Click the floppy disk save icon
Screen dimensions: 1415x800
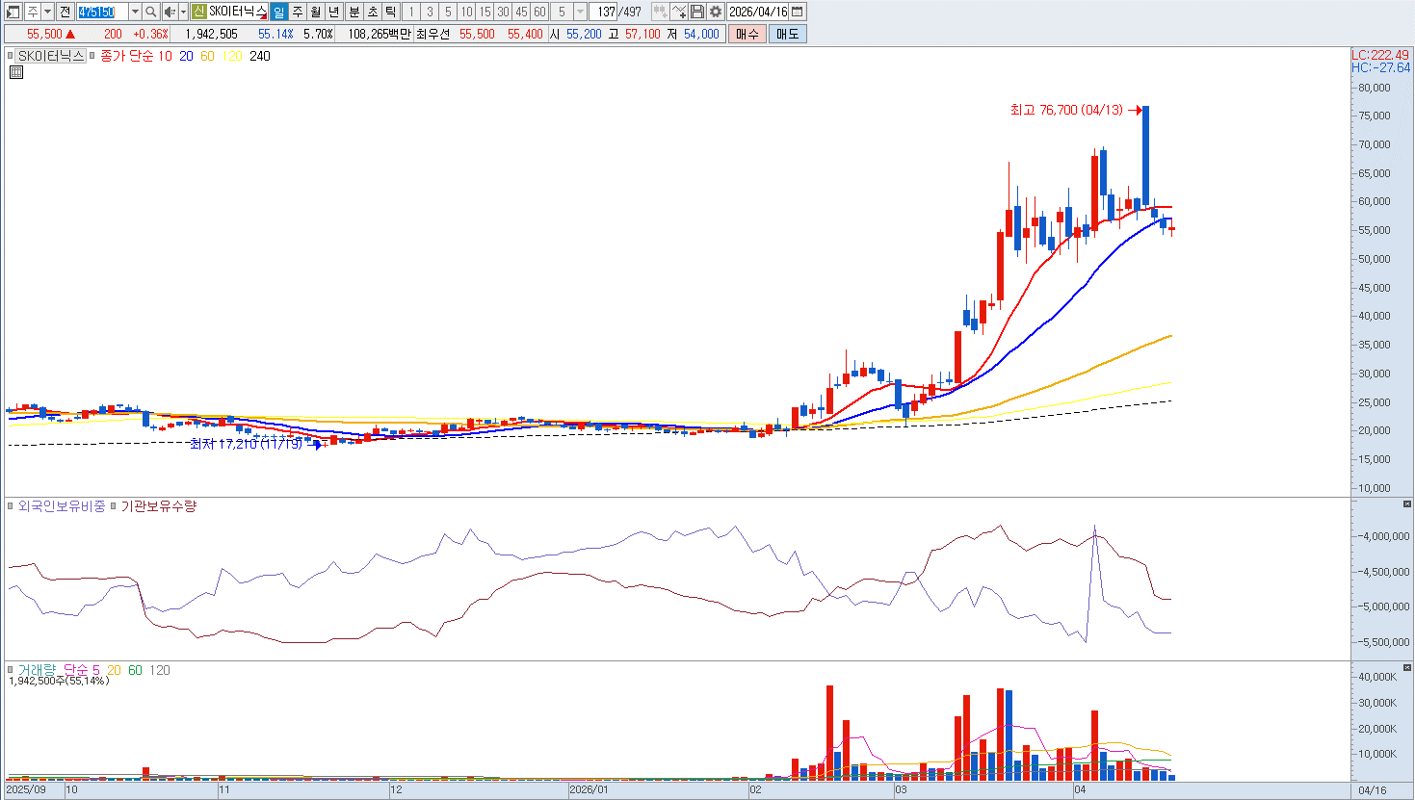[697, 12]
